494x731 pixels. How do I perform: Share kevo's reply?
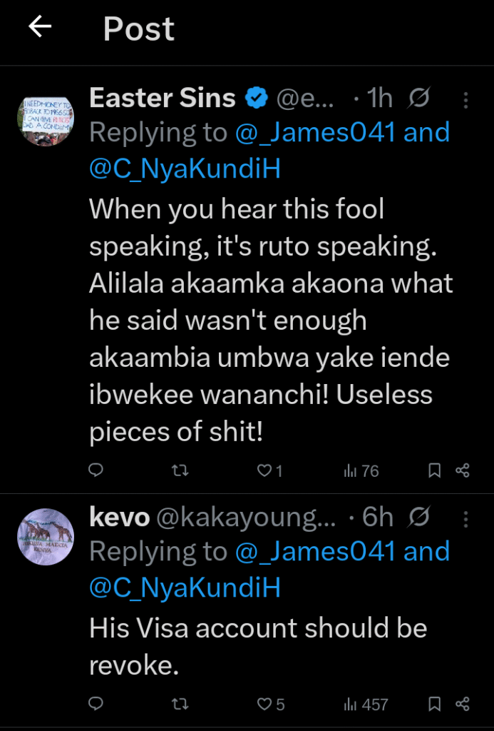tap(463, 704)
